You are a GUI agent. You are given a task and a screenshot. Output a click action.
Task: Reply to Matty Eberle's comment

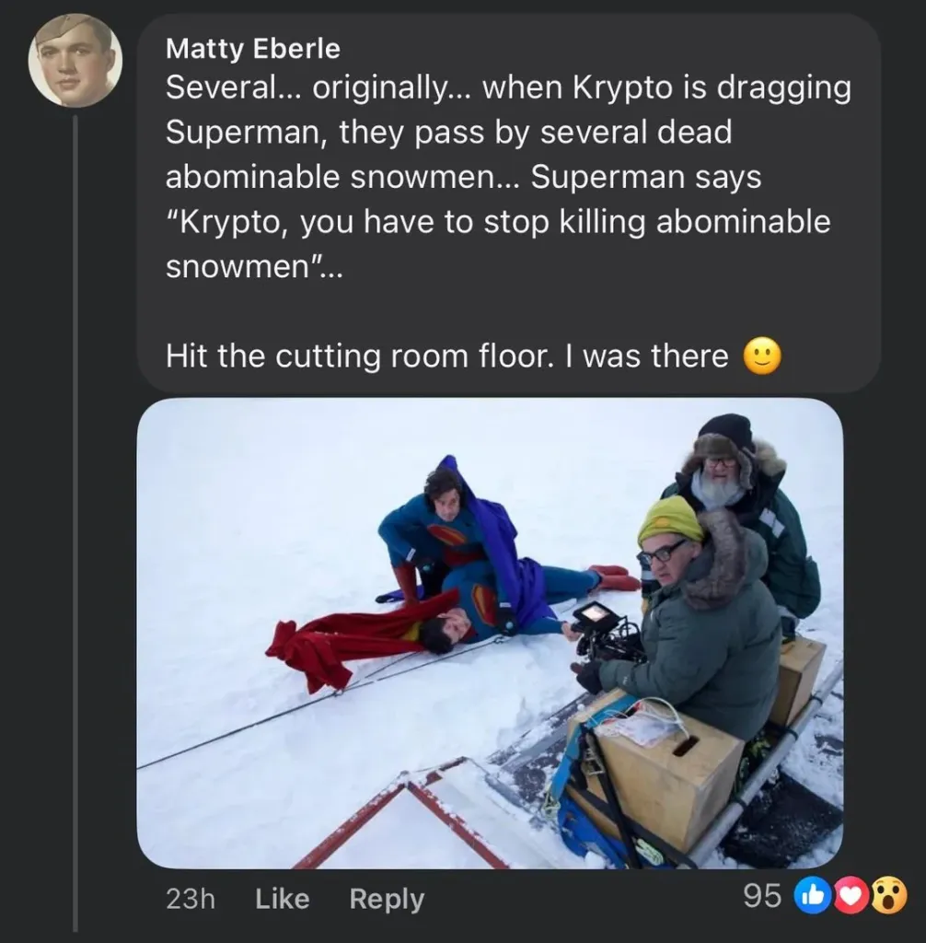pyautogui.click(x=387, y=899)
